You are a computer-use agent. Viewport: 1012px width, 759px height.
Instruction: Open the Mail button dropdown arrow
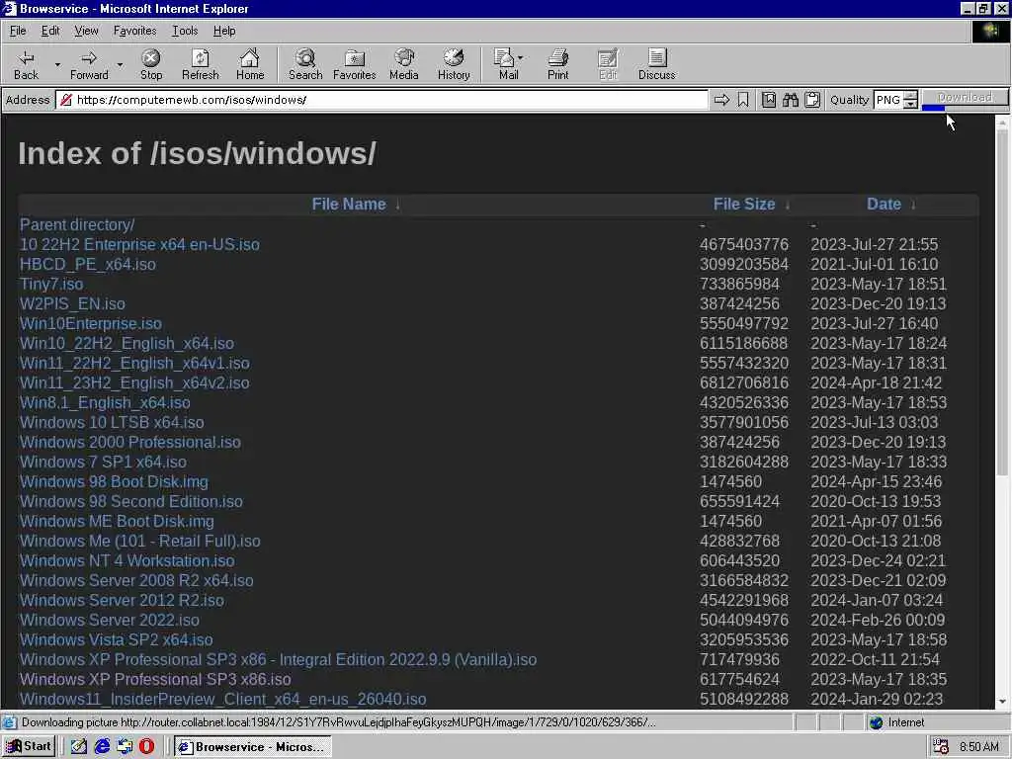tap(520, 57)
